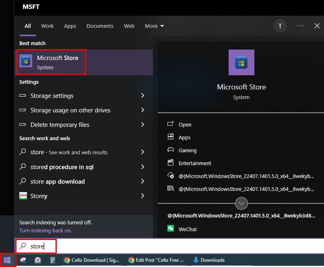Open the Downloads taskbar window

208,260
